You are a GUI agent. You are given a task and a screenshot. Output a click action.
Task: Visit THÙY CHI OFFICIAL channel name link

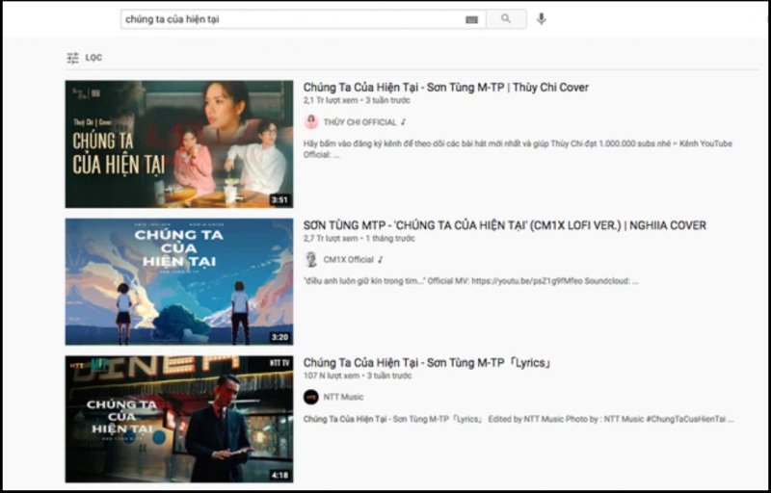point(359,122)
